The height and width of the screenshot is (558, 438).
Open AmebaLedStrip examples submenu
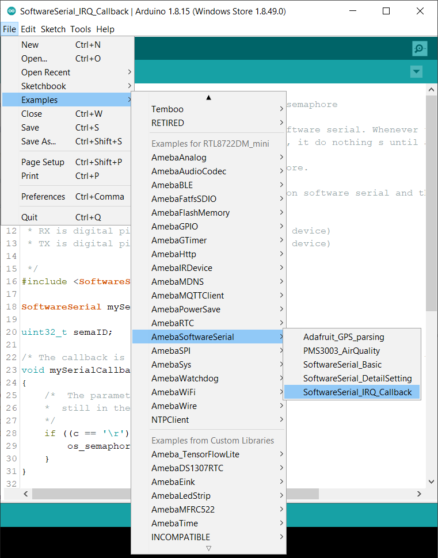[209, 496]
